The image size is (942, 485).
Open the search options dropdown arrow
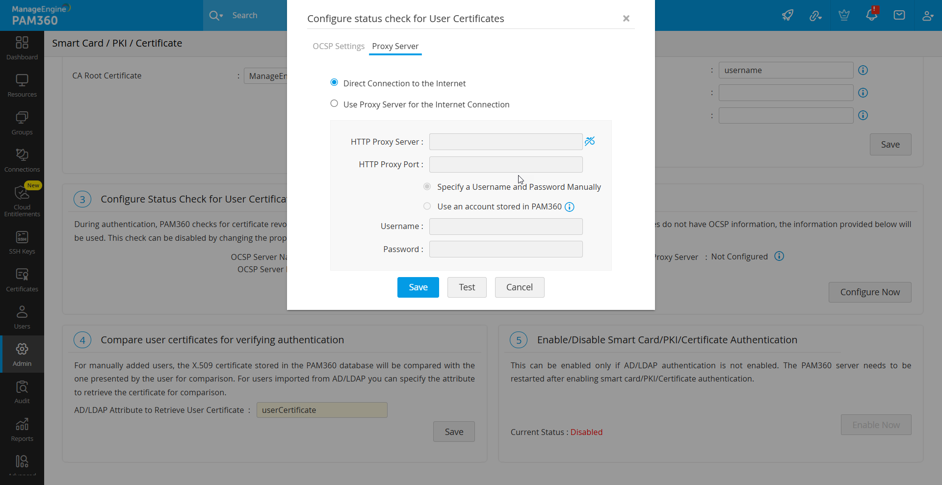pos(221,15)
